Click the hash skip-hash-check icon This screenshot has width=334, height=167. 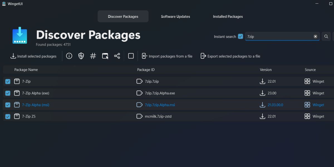[x=93, y=56]
